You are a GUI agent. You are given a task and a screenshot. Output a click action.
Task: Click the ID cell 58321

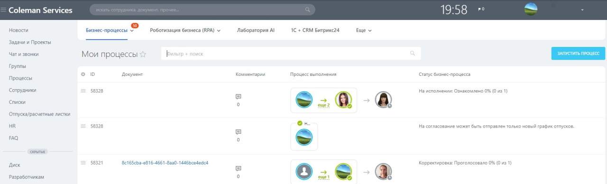pos(97,163)
